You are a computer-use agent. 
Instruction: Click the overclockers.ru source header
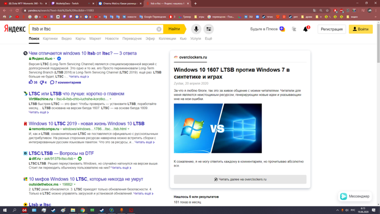[190, 57]
